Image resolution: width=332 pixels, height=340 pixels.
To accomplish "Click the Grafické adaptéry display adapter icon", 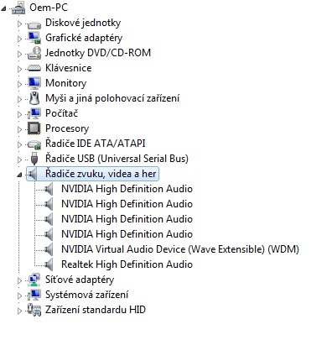I will click(x=34, y=38).
